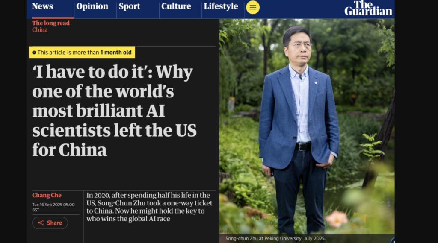438x243 pixels.
Task: Open the yellow hamburger menu button
Action: coord(252,7)
